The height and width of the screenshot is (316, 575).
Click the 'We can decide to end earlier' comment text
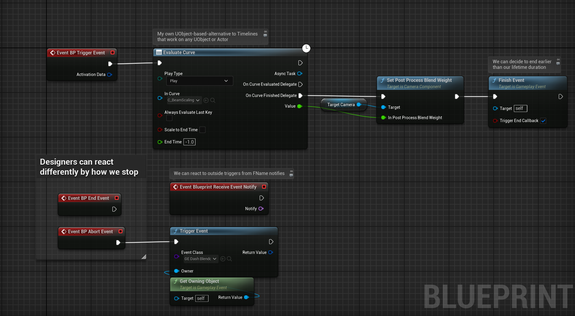tap(522, 64)
